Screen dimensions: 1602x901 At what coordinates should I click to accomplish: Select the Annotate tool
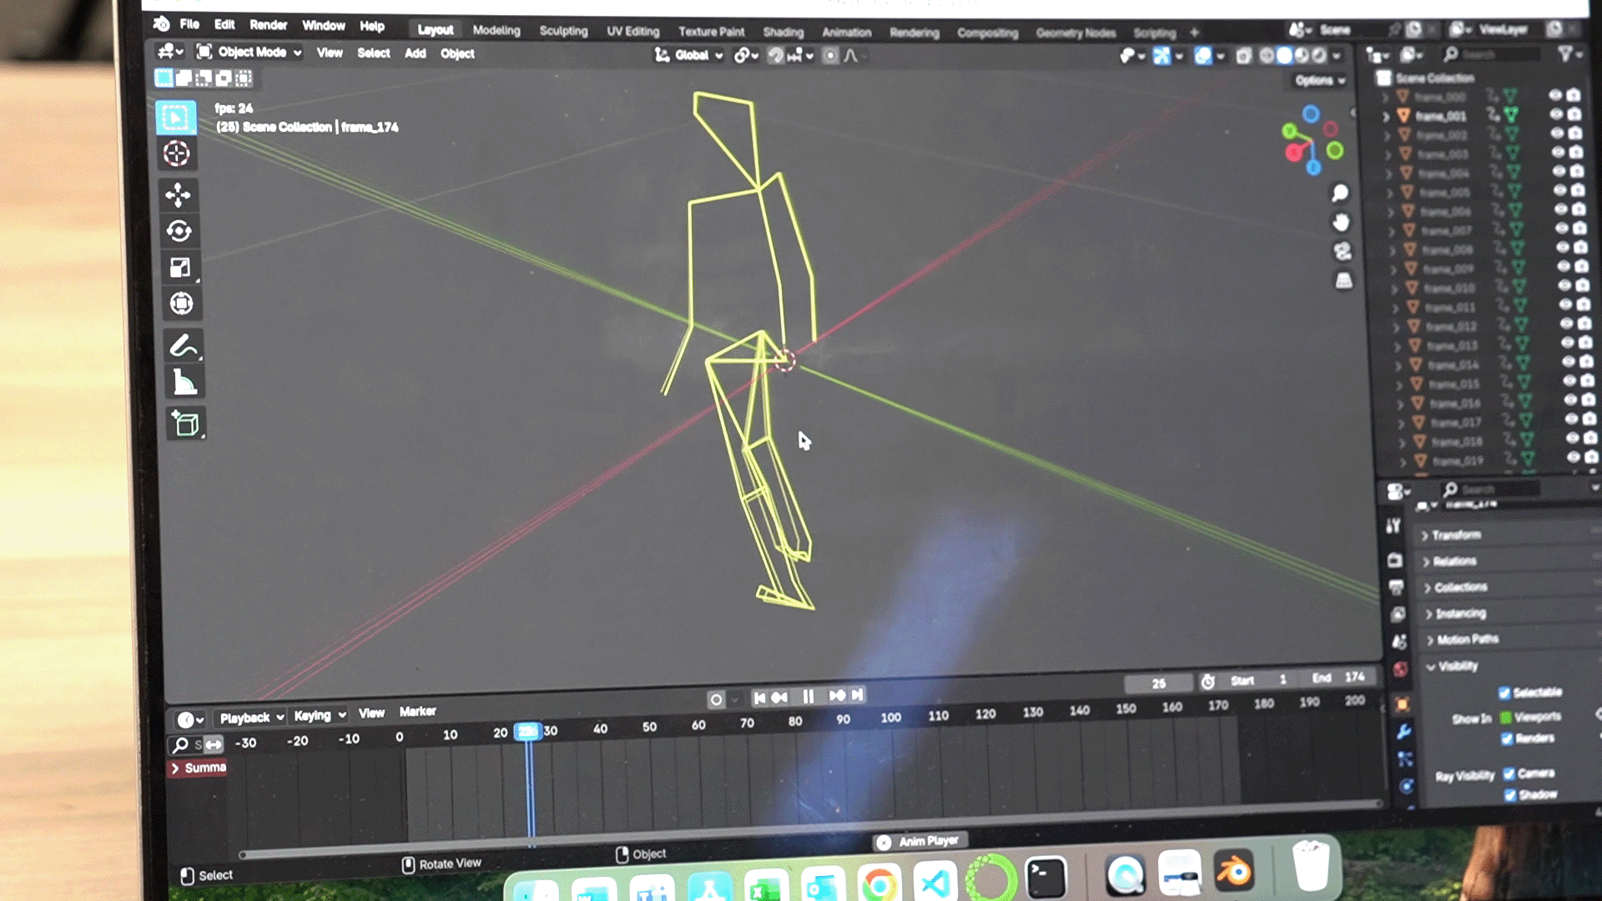(x=184, y=345)
